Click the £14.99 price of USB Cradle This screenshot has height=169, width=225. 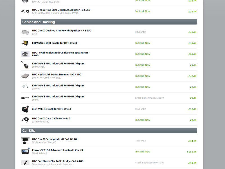(x=192, y=43)
